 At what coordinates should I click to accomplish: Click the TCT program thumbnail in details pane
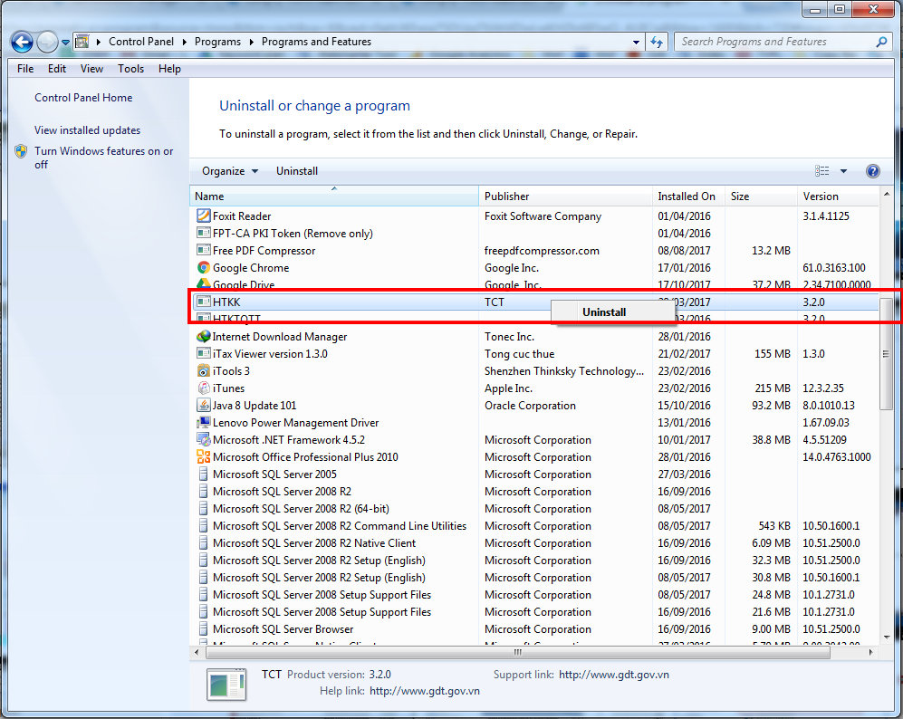(226, 685)
